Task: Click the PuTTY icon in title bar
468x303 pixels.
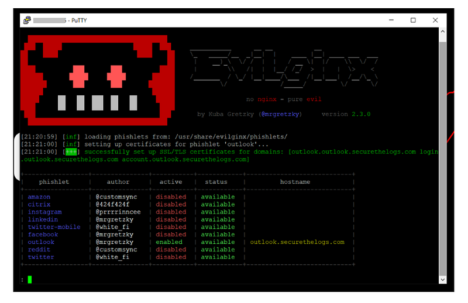Action: click(x=27, y=20)
